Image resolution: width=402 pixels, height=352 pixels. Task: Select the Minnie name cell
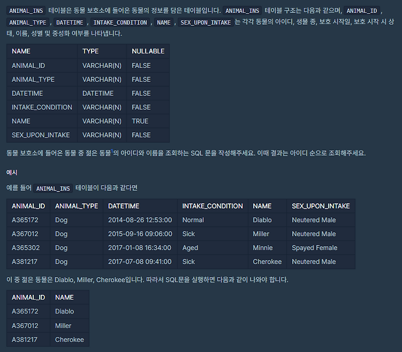click(x=263, y=248)
